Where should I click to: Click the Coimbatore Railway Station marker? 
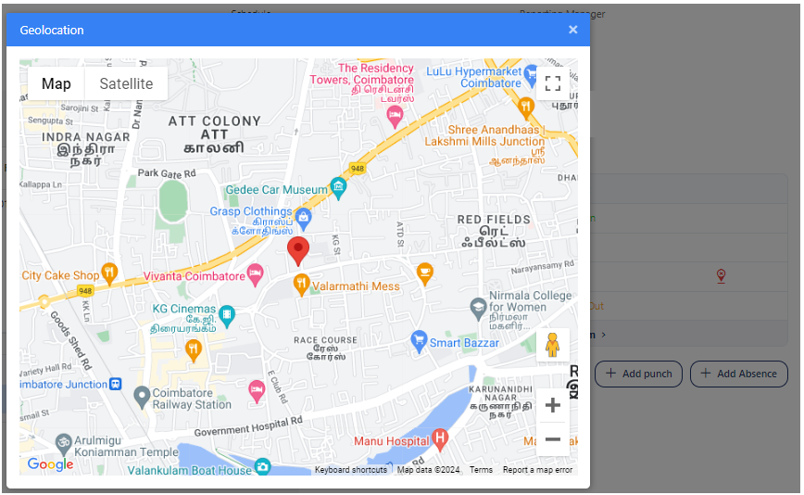pos(142,398)
